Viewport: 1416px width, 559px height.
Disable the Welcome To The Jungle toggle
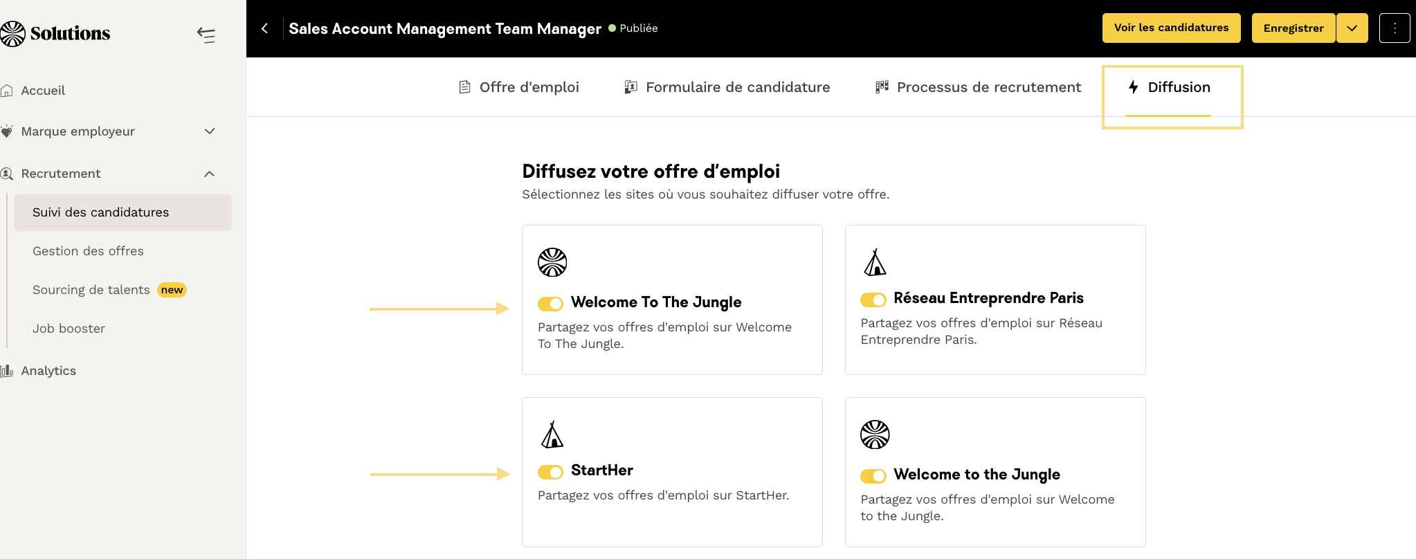(x=550, y=304)
